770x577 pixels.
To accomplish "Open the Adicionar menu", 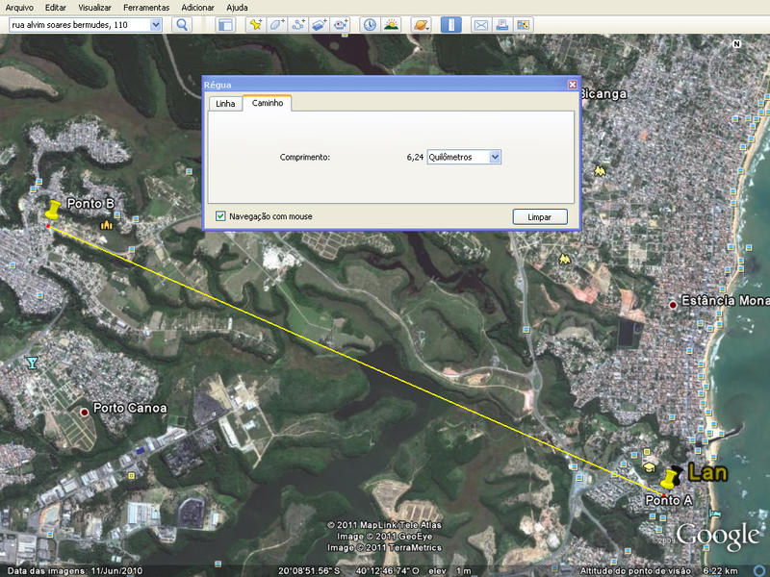I will tap(198, 8).
